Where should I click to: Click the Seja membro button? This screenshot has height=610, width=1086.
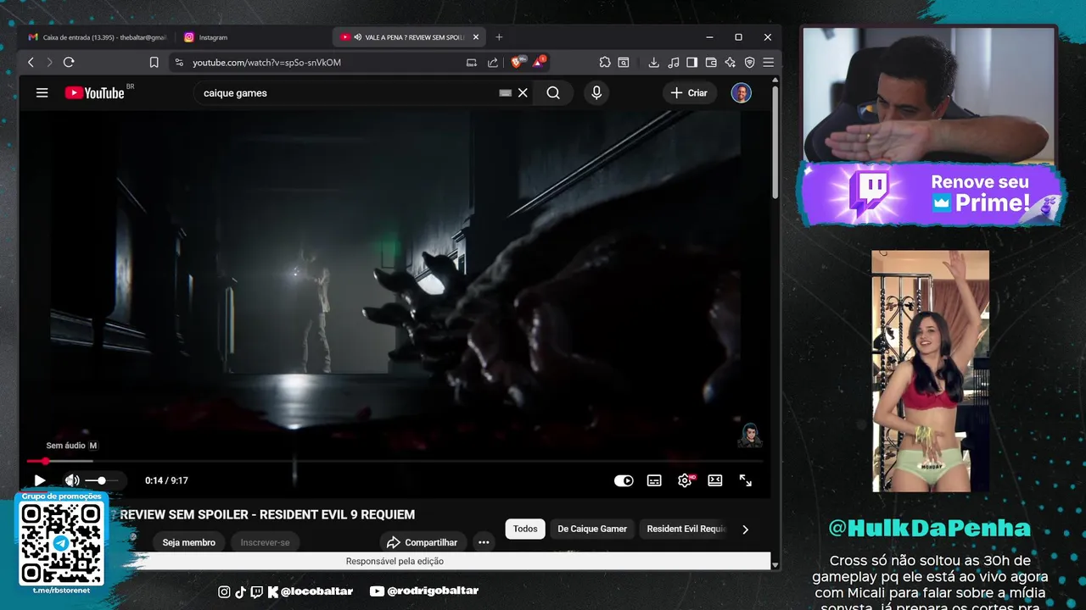[x=189, y=542]
